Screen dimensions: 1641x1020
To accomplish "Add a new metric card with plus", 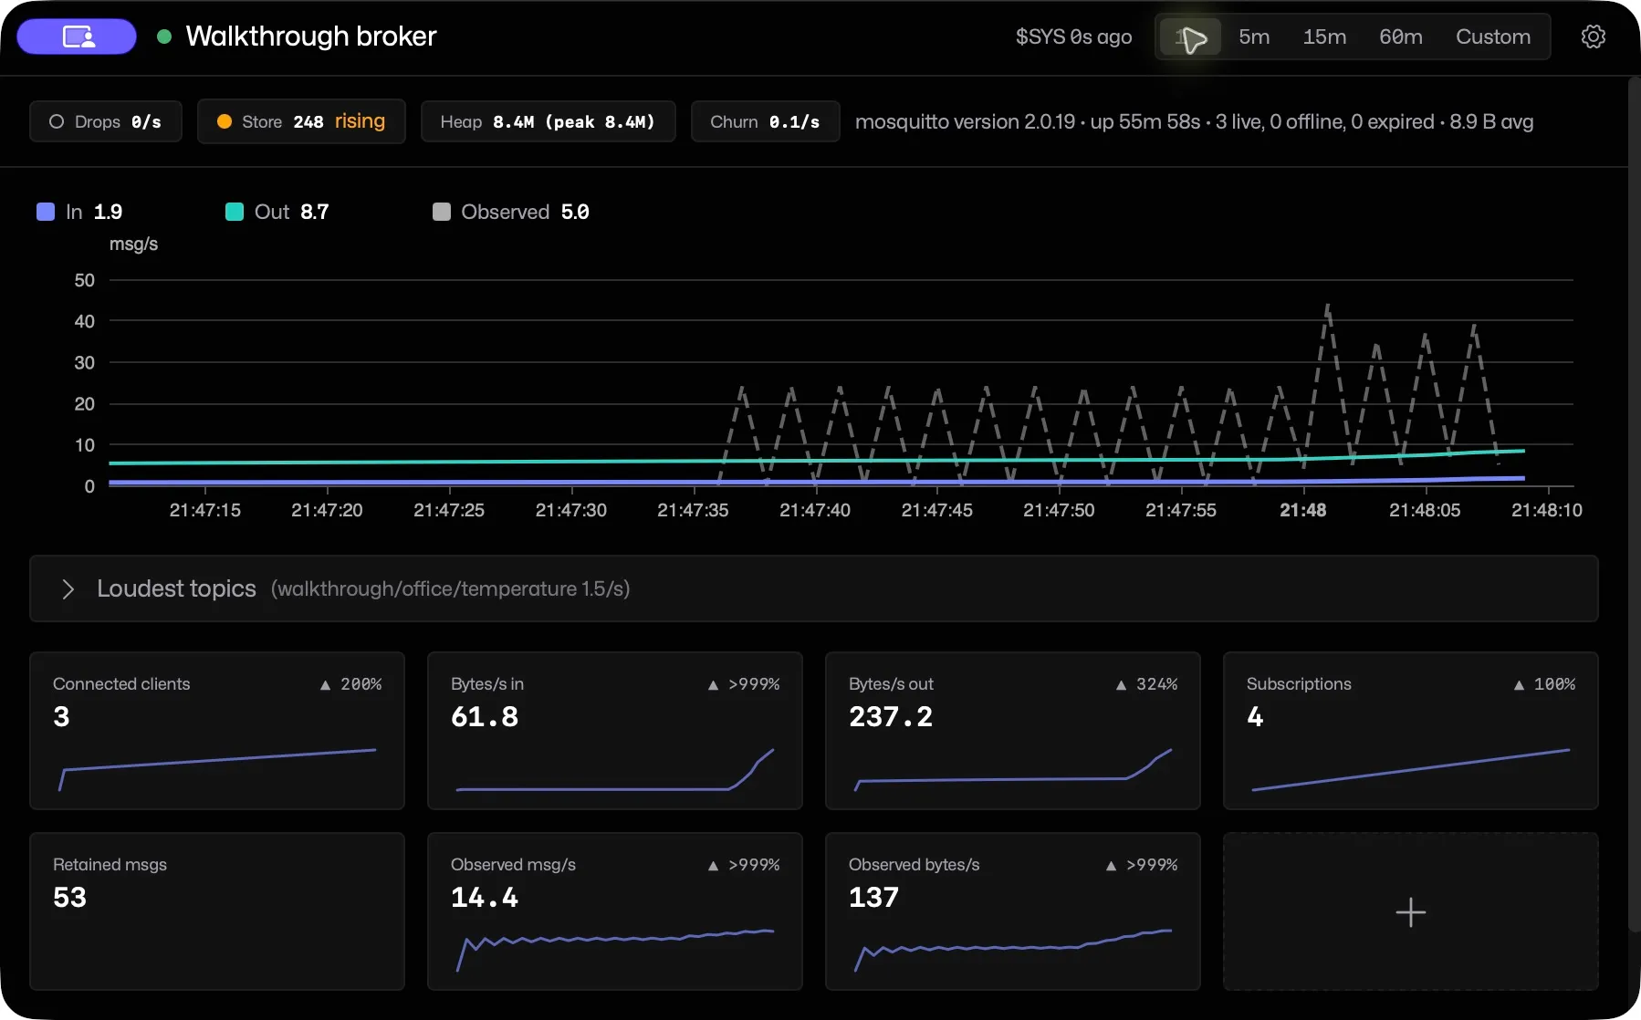I will (1411, 911).
